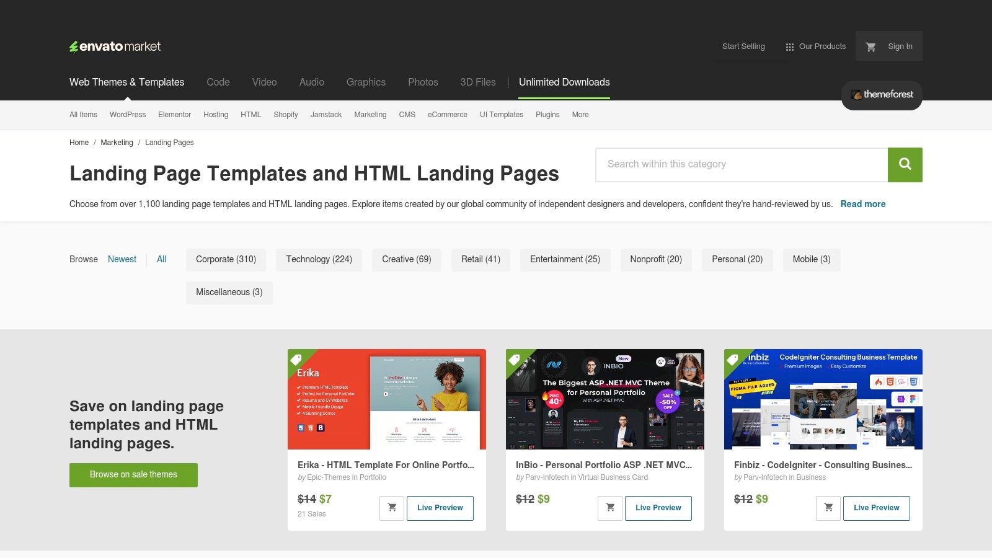The width and height of the screenshot is (992, 558).
Task: Expand description with Read more
Action: pyautogui.click(x=862, y=204)
